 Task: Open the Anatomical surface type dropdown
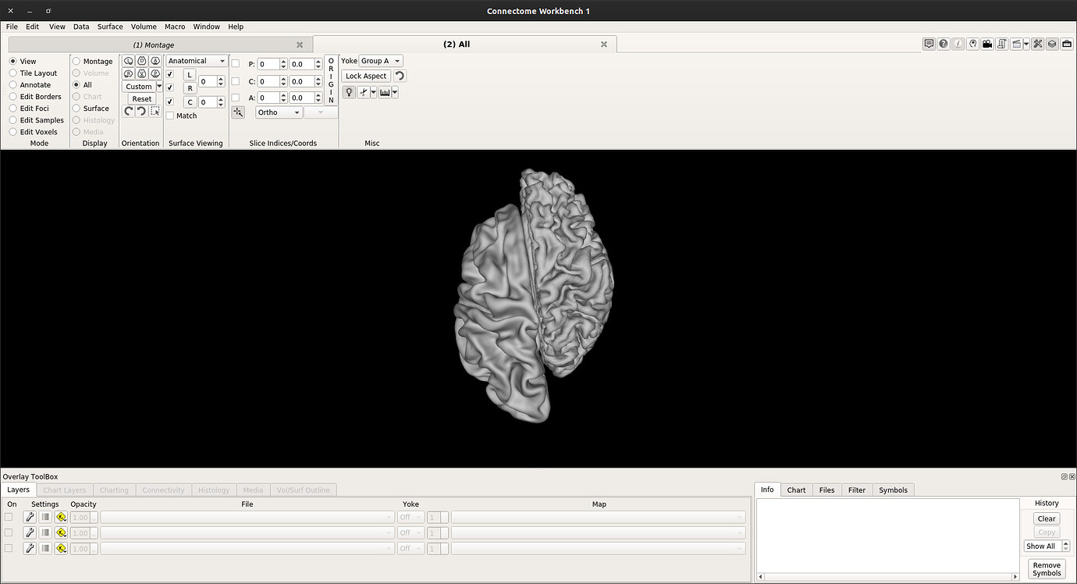(x=197, y=61)
